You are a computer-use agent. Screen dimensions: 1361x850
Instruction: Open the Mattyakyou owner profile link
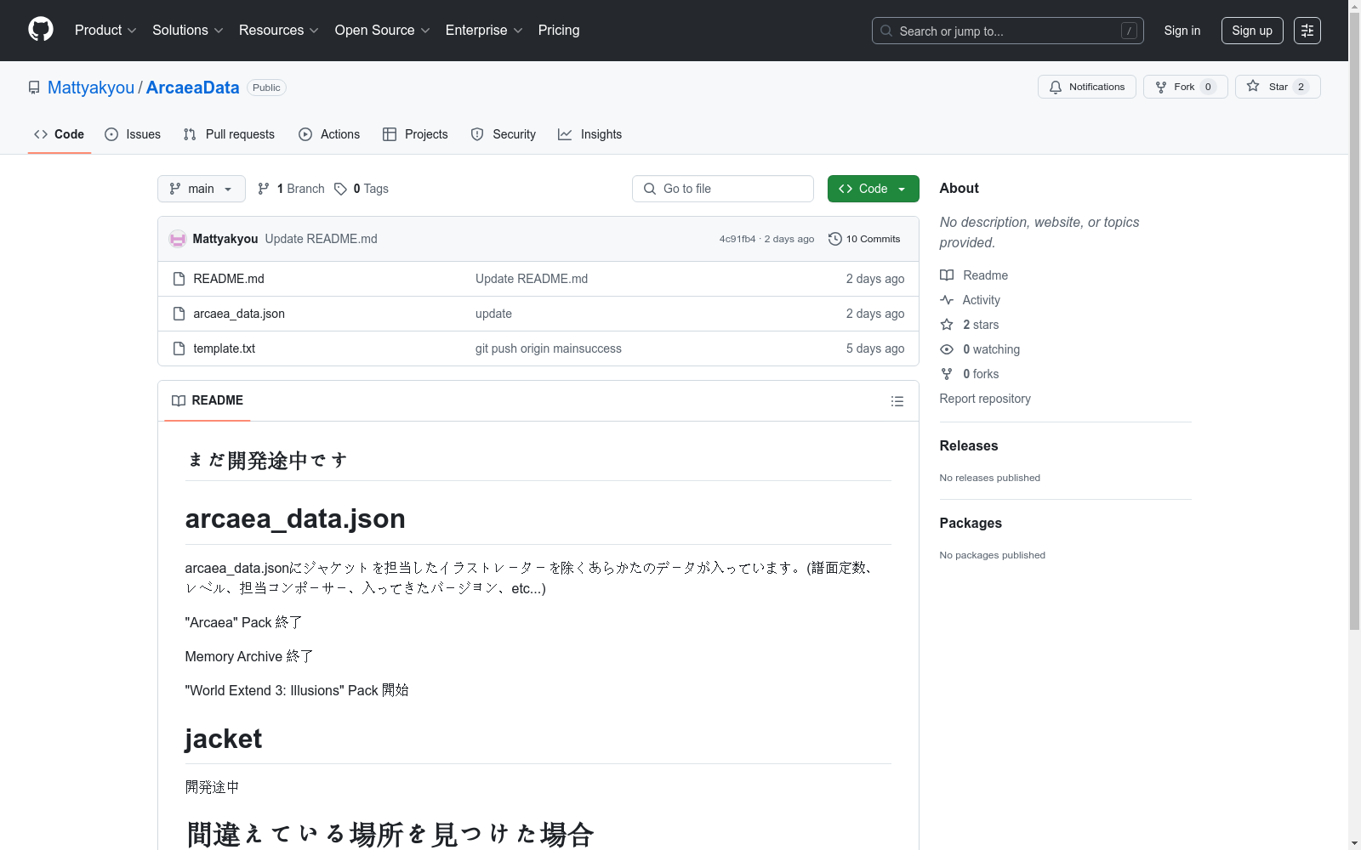tap(91, 88)
